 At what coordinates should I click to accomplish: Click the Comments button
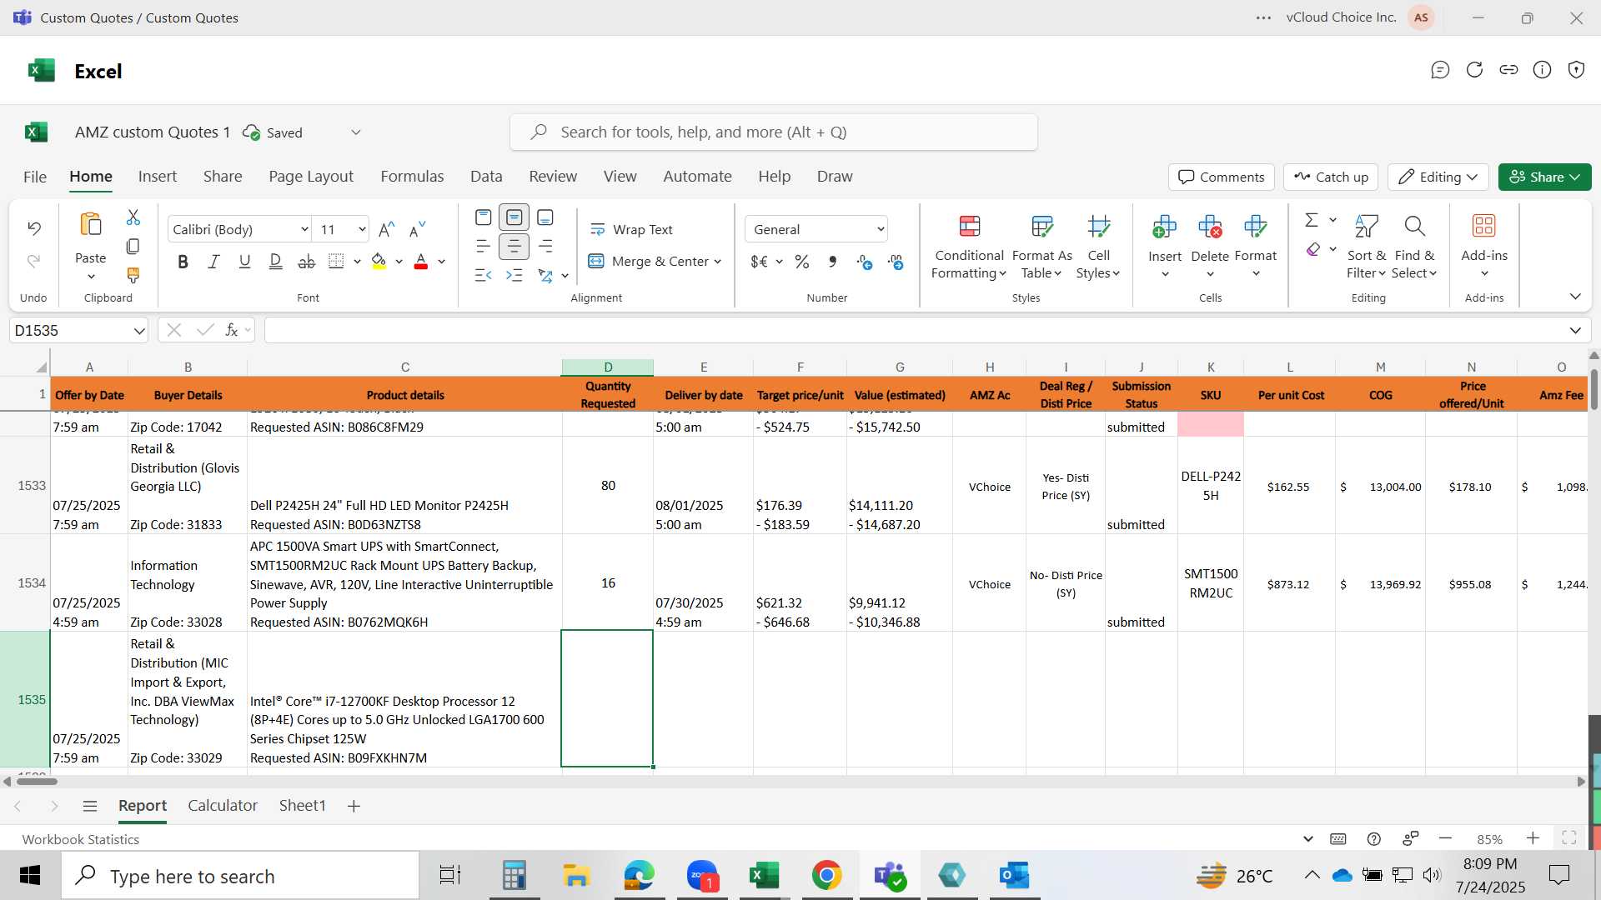(x=1222, y=177)
